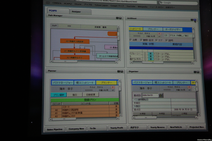Uncheck the 観察・症状 checkbox
The height and width of the screenshot is (141, 212).
[141, 40]
